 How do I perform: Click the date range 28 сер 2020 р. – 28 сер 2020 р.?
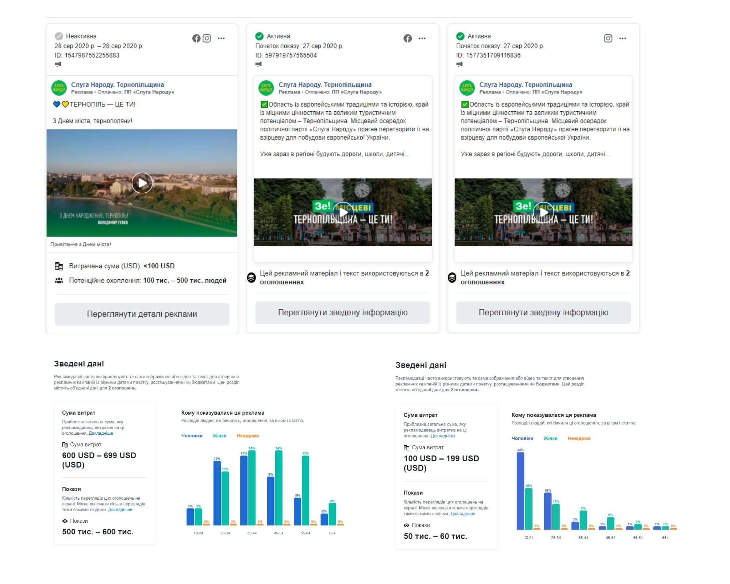click(99, 46)
